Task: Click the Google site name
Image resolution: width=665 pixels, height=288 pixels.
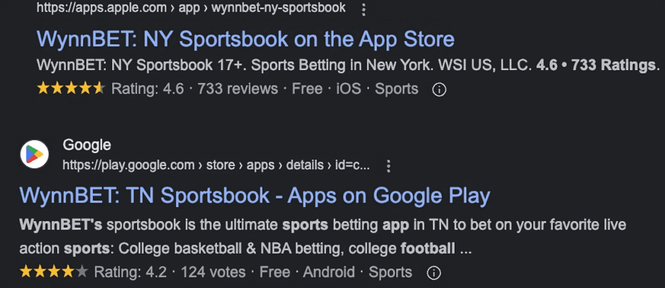Action: [86, 145]
